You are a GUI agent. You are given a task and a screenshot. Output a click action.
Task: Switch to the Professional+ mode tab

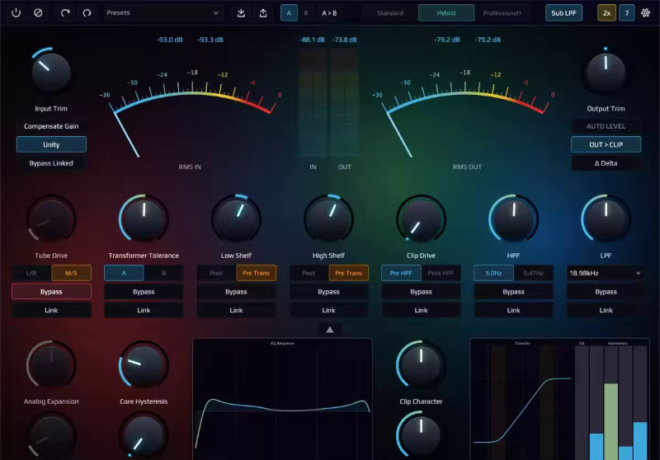(502, 13)
